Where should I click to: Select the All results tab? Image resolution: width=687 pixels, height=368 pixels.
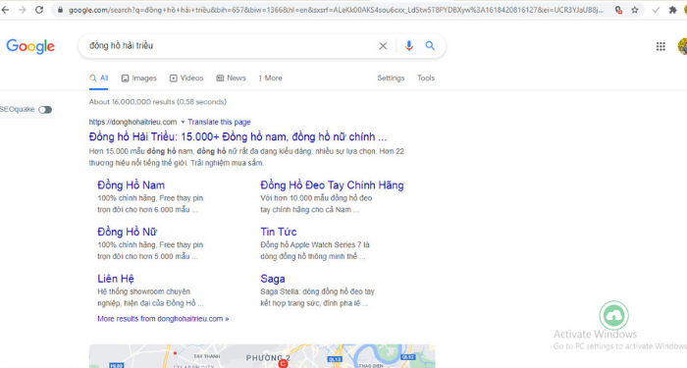tap(98, 78)
